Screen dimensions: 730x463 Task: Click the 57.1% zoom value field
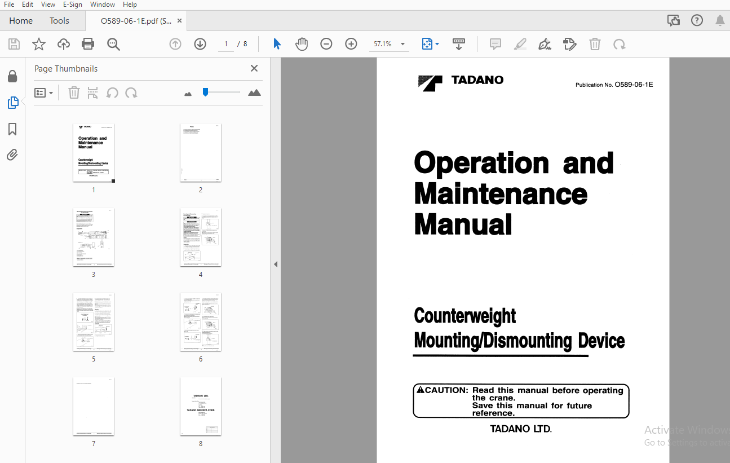coord(383,44)
